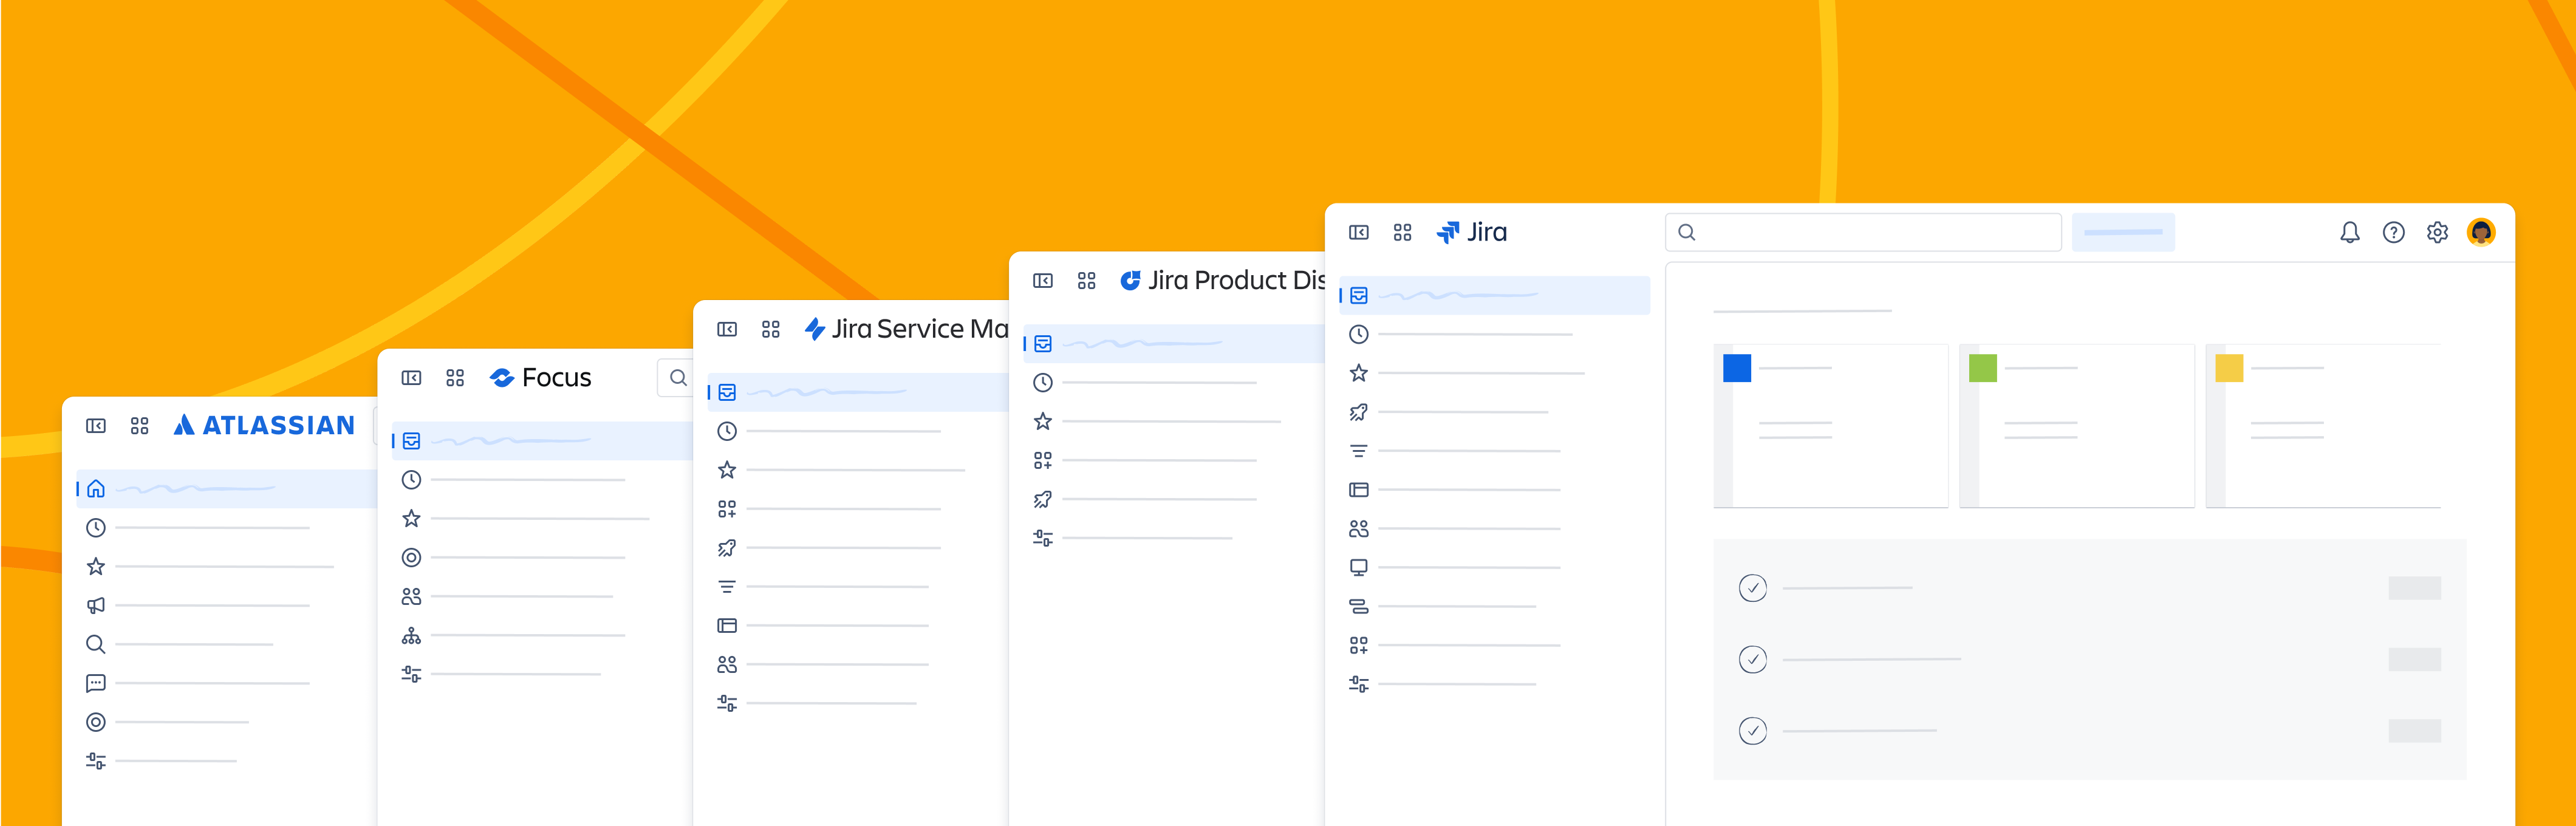The height and width of the screenshot is (826, 2576).
Task: Open Filters icon in Jira sidebar
Action: pos(1358,451)
